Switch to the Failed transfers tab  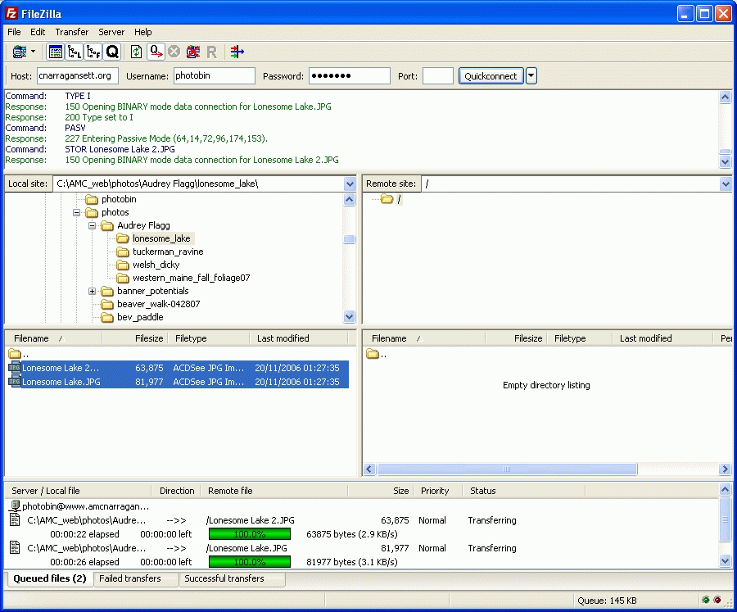point(136,578)
